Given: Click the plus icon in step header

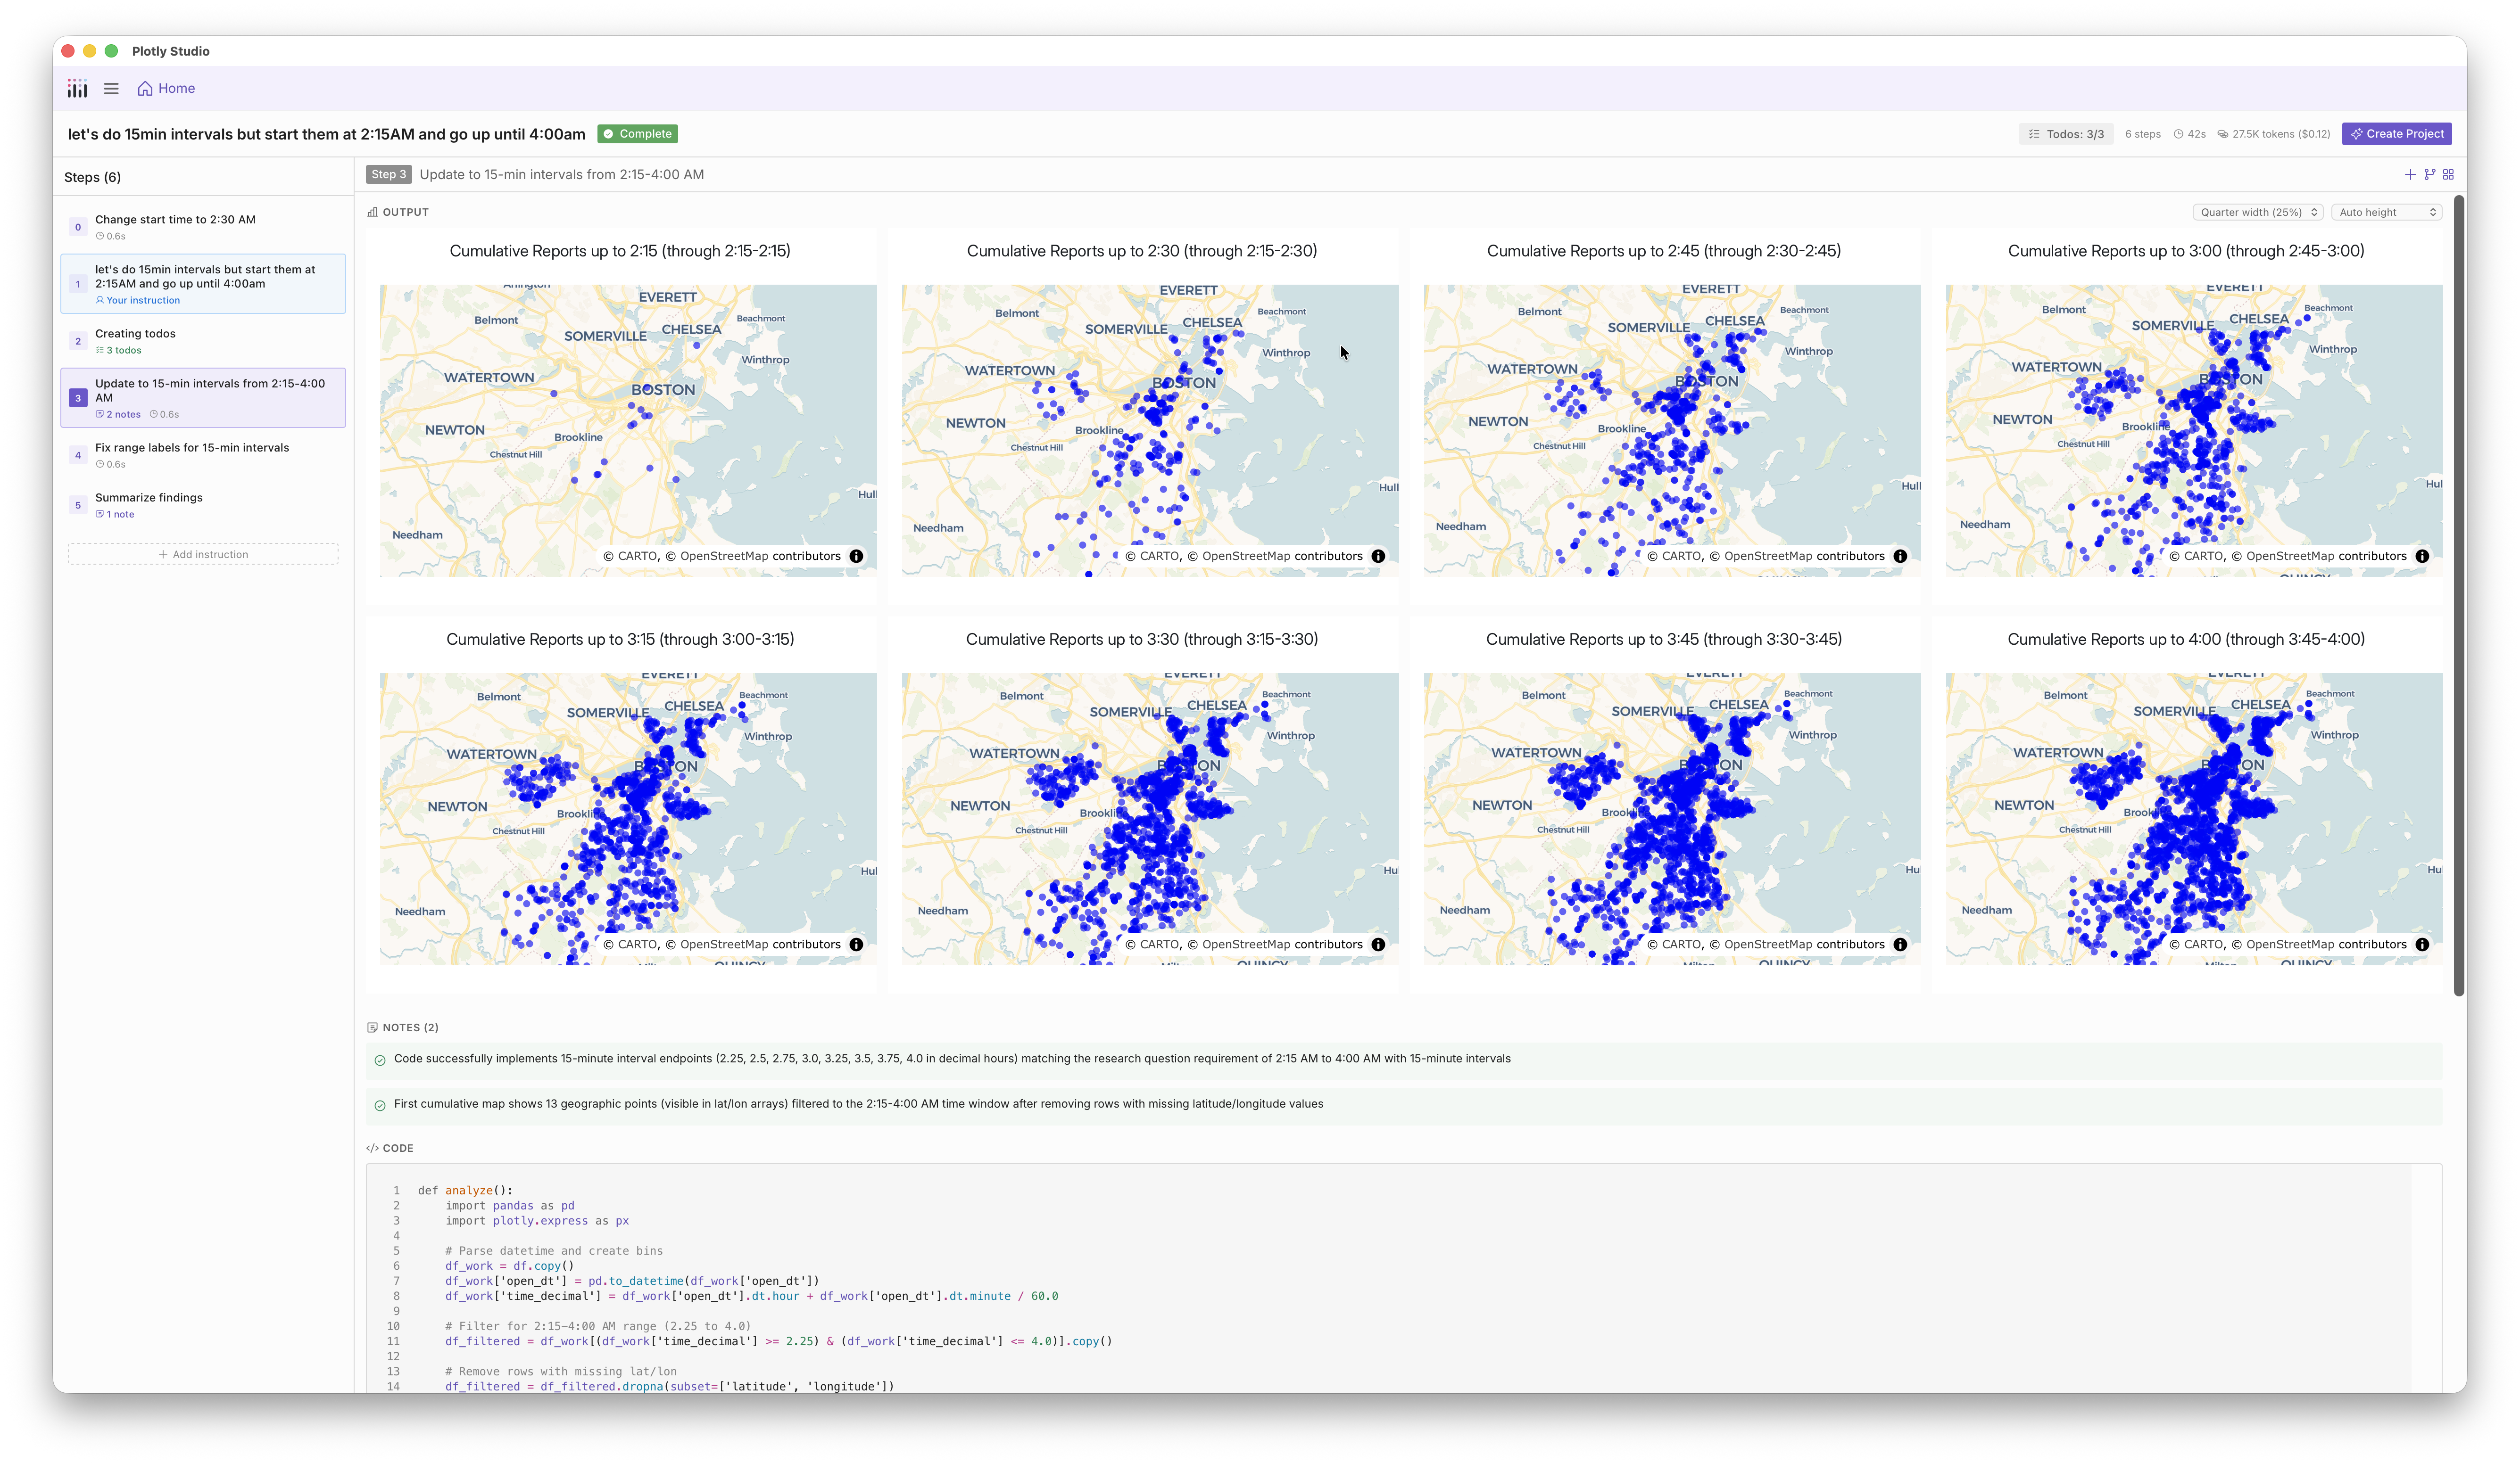Looking at the screenshot, I should (2410, 175).
